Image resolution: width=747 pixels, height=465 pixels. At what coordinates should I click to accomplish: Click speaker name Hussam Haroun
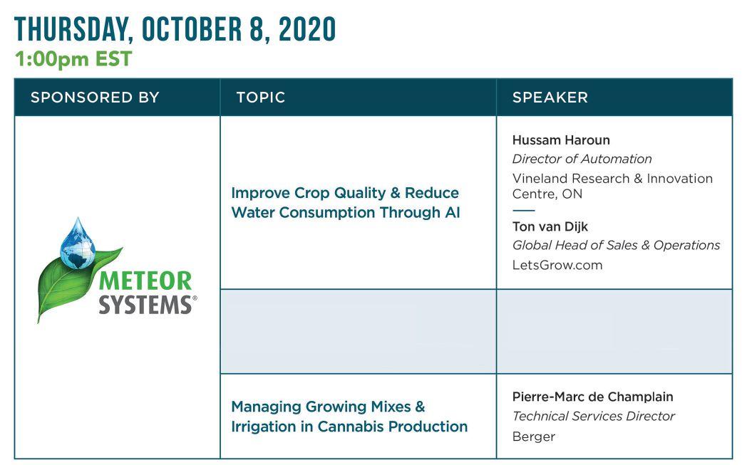561,140
